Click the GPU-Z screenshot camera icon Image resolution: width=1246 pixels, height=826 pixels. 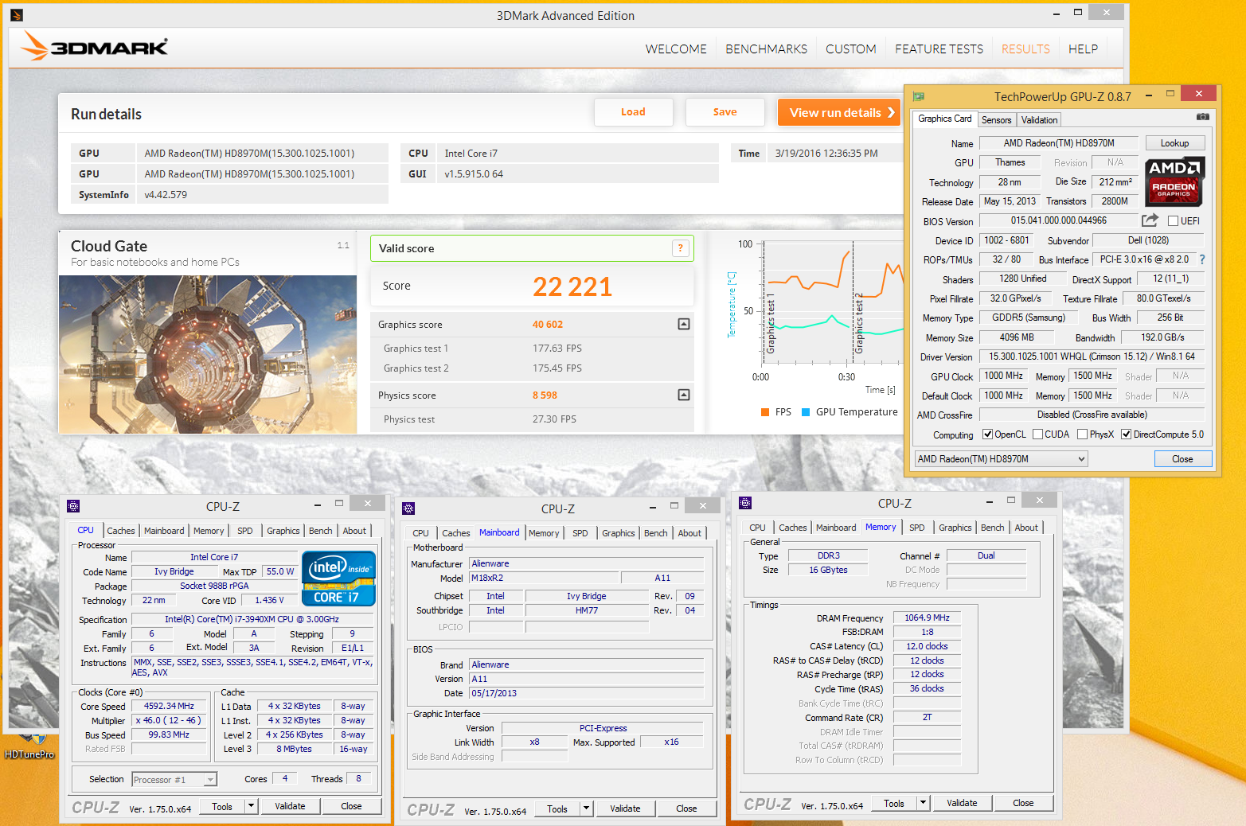(x=1202, y=117)
